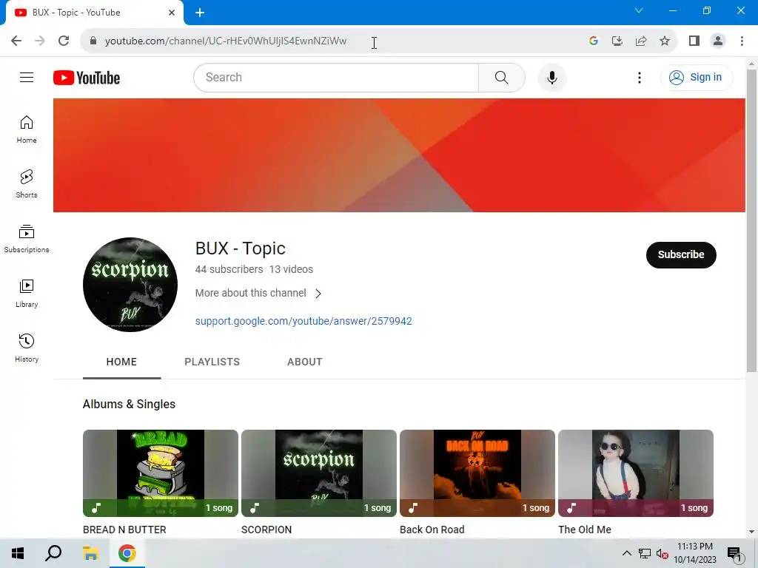758x568 pixels.
Task: Open a new browser tab
Action: pyautogui.click(x=200, y=13)
